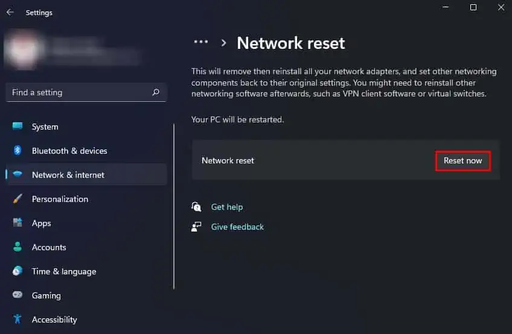Open the Get help link
This screenshot has width=512, height=334.
coord(227,207)
